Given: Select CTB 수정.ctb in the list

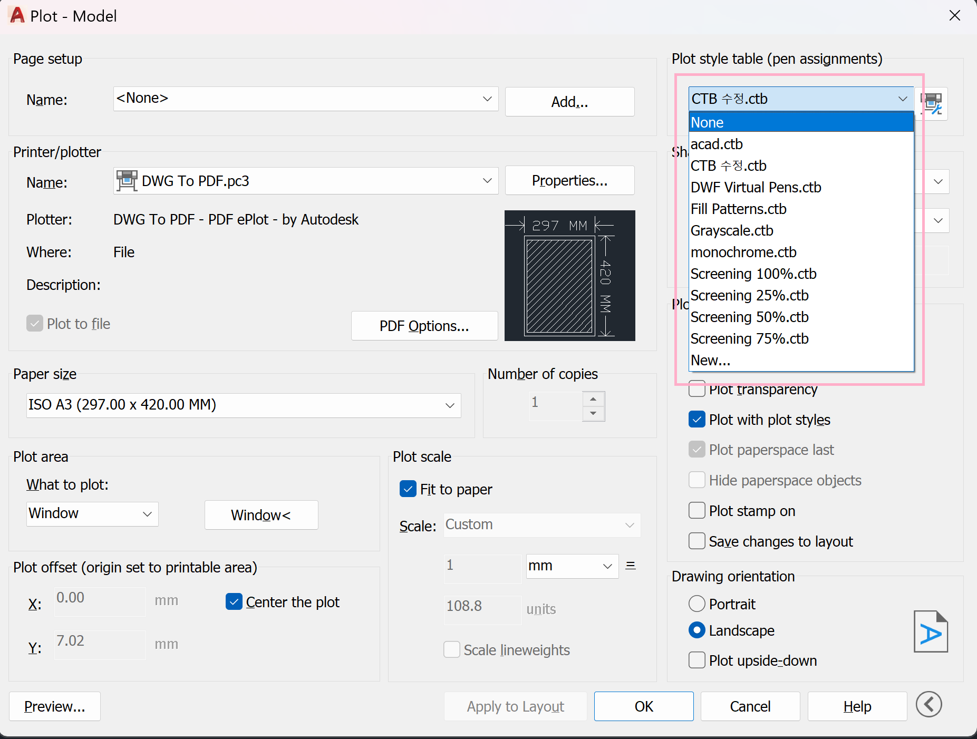Looking at the screenshot, I should click(801, 166).
